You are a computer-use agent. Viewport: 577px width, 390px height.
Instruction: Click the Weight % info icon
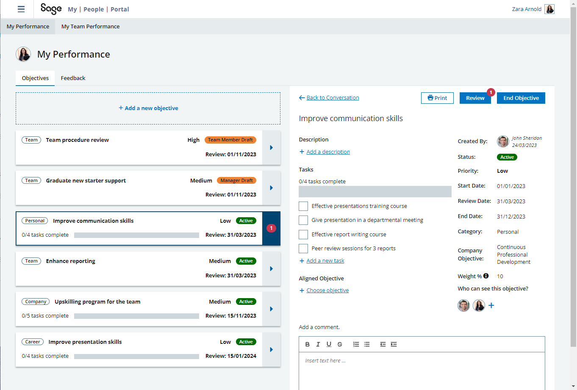pos(486,276)
